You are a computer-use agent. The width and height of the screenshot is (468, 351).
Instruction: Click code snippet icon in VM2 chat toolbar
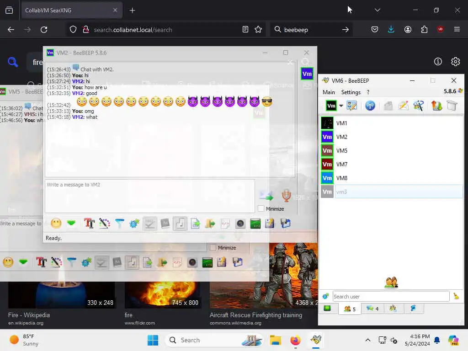(x=225, y=223)
